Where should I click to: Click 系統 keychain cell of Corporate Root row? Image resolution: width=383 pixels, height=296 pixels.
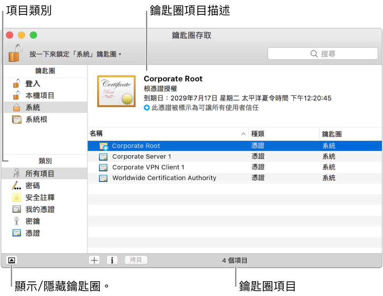coord(329,146)
